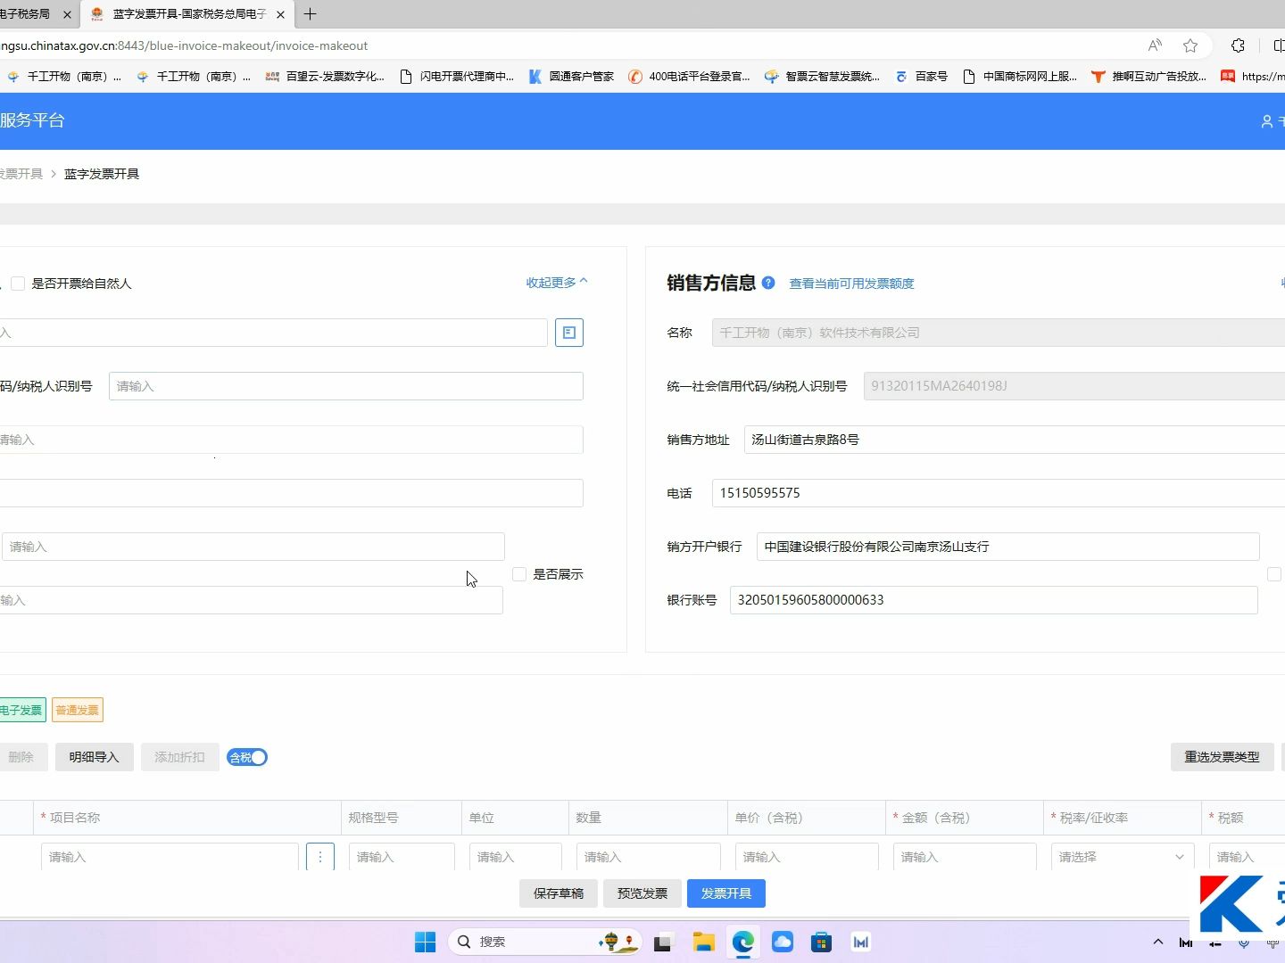Switch to Microsoft Edge on the taskbar
The width and height of the screenshot is (1285, 963).
742,942
